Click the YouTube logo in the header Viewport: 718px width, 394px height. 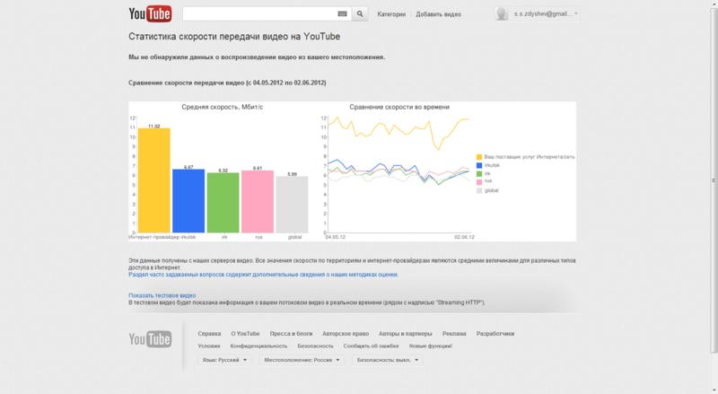150,13
